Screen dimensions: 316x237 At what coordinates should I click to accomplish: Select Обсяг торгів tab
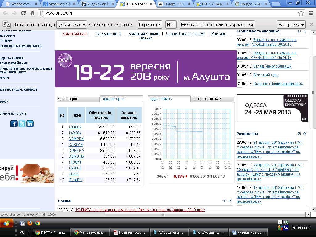pyautogui.click(x=78, y=99)
